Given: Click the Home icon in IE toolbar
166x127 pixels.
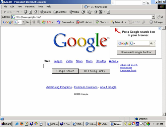Looking at the screenshot, I should tap(36, 12).
